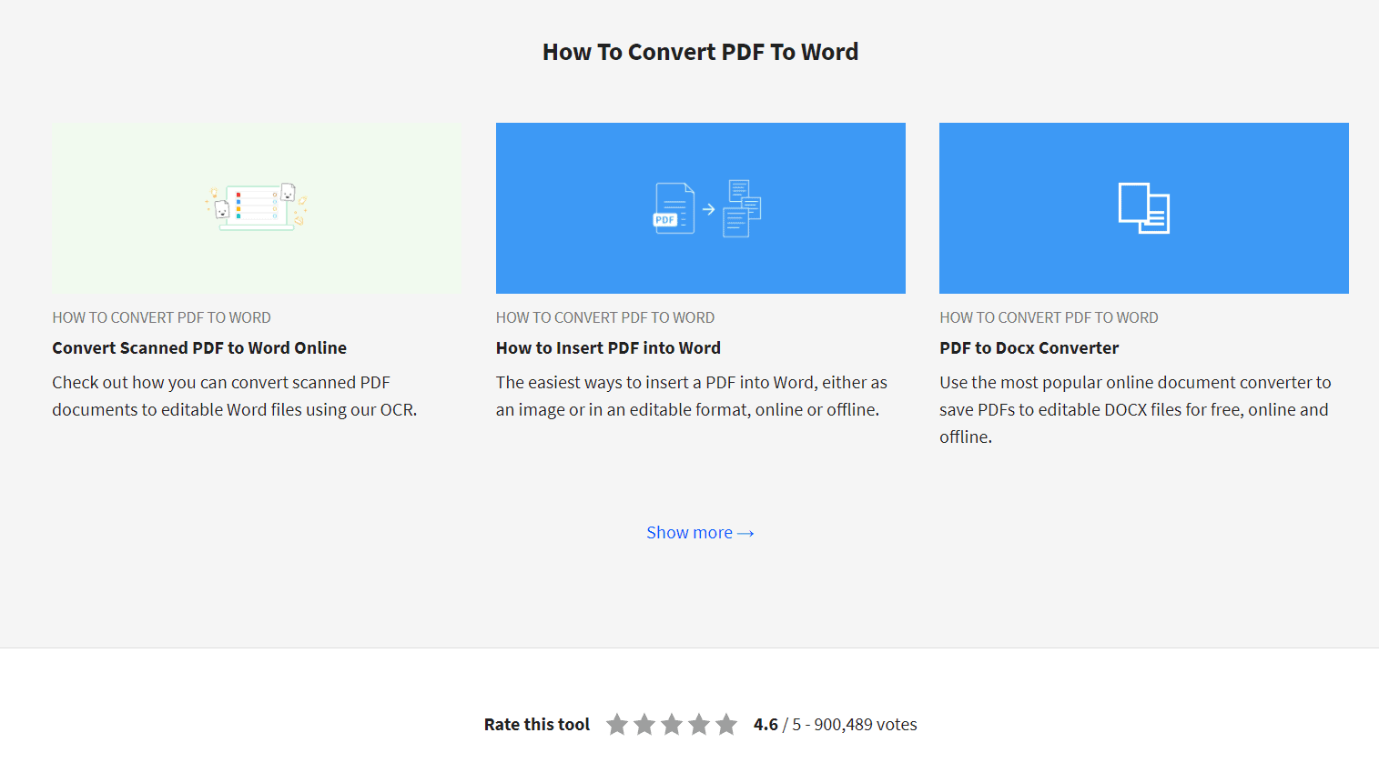This screenshot has height=773, width=1379.
Task: Rate the tool two stars
Action: tap(644, 724)
